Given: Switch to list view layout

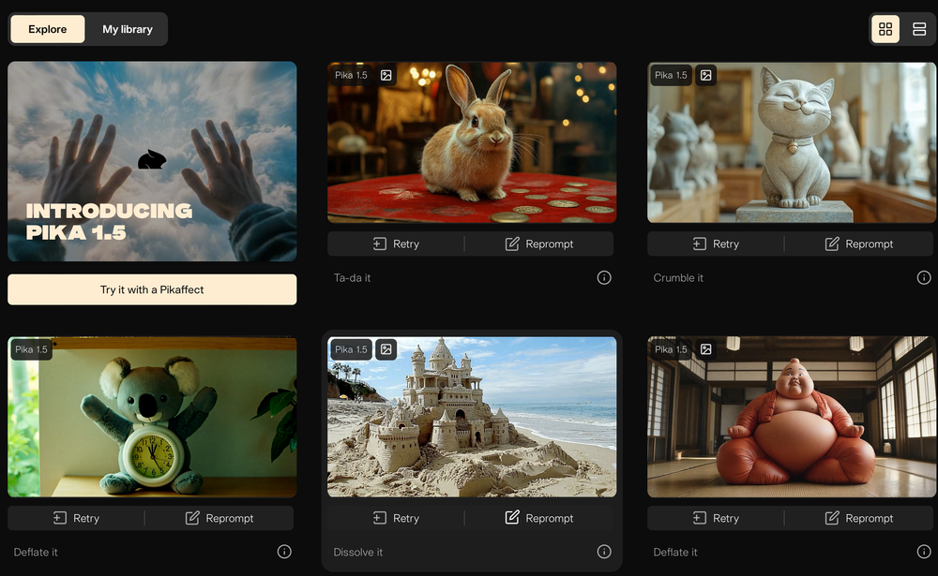Looking at the screenshot, I should (919, 29).
